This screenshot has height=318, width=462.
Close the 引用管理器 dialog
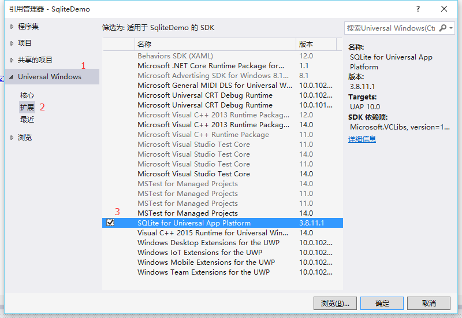(444, 9)
